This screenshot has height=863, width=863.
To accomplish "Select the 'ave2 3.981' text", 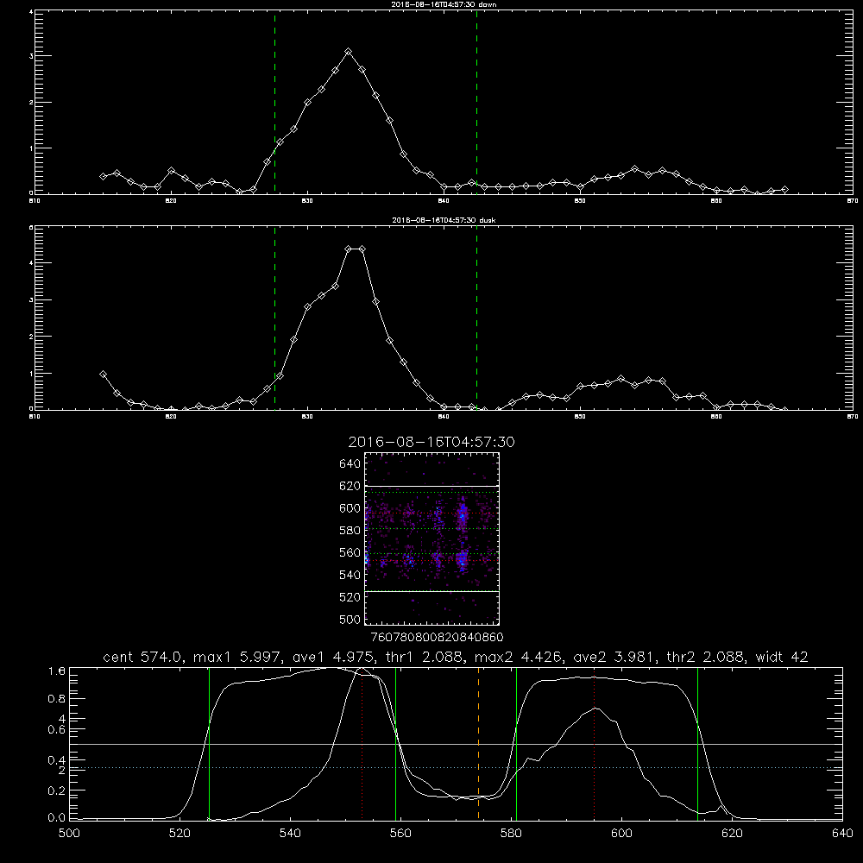I will (x=614, y=657).
